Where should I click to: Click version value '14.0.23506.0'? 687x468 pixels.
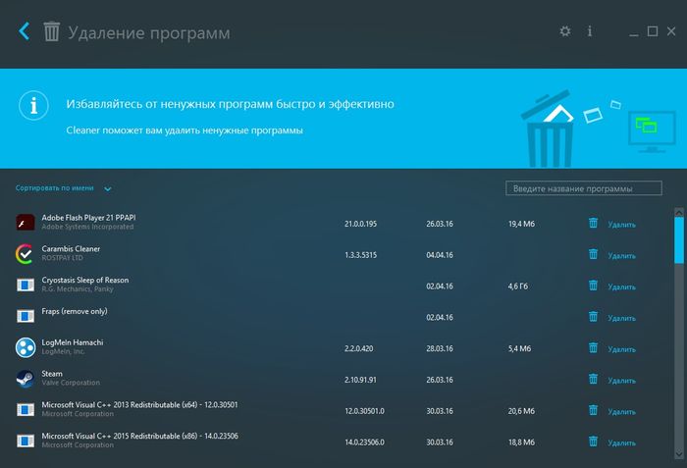(364, 442)
